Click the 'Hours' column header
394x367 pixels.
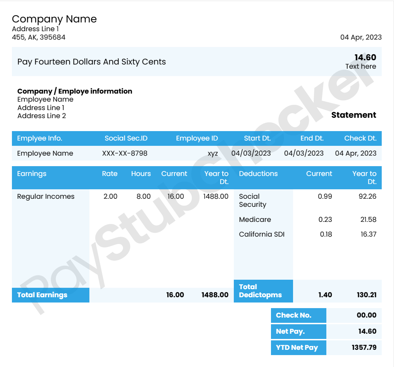[x=141, y=174]
